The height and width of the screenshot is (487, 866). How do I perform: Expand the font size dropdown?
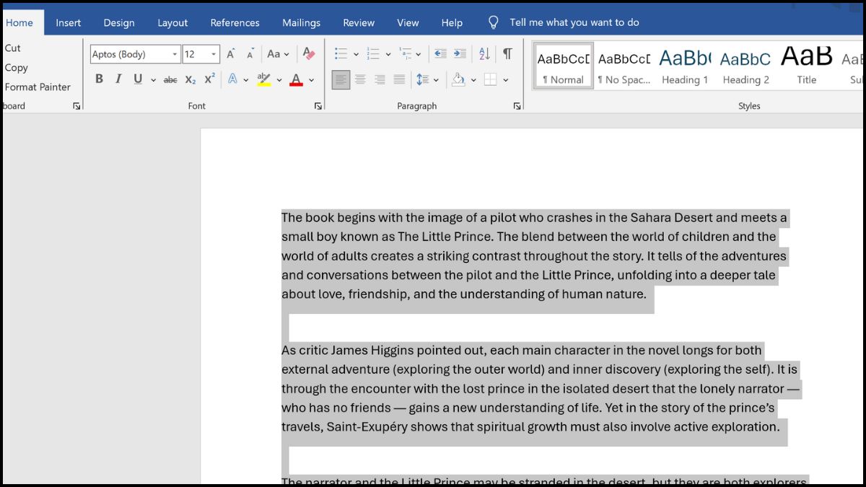tap(214, 55)
